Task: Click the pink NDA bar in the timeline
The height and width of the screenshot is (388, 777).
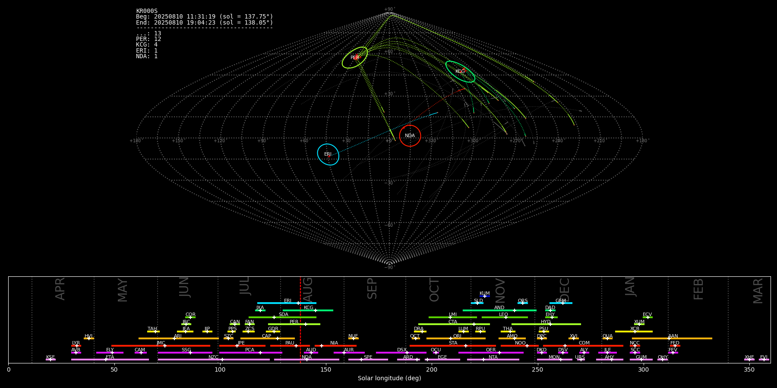Action: click(307, 360)
